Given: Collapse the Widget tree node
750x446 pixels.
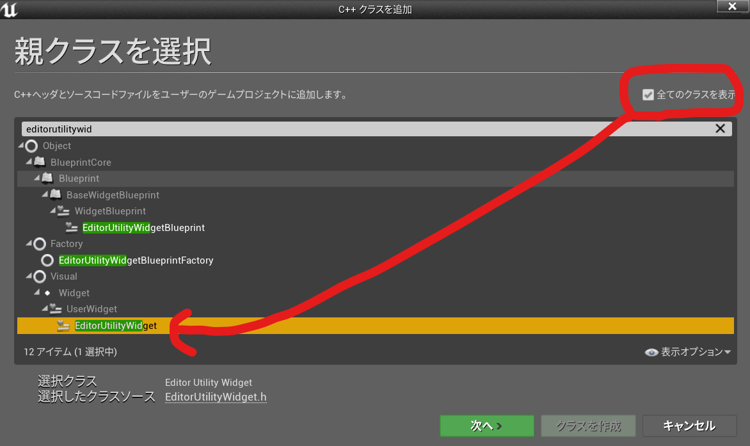Looking at the screenshot, I should point(37,292).
